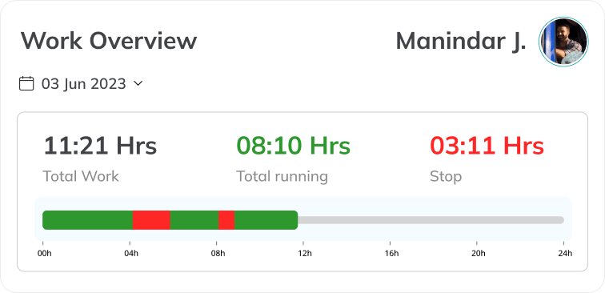Click the Manindar J. name label

click(461, 41)
